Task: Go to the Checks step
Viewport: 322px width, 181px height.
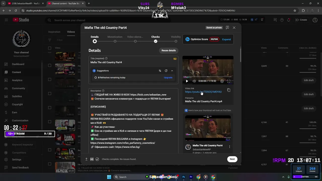Action: tap(155, 39)
